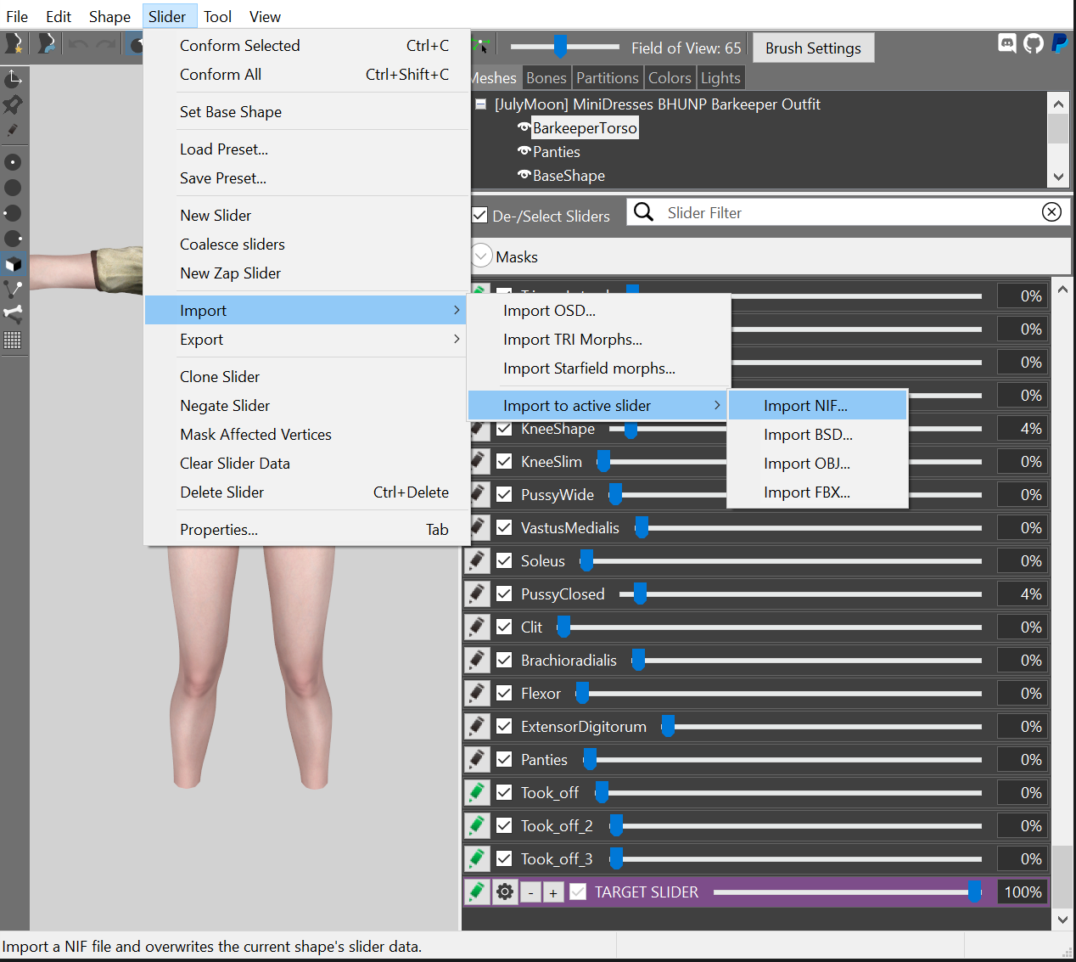
Task: Click the circle icon with right dot
Action: (x=14, y=238)
